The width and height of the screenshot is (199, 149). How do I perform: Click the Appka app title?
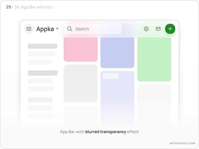pyautogui.click(x=45, y=29)
